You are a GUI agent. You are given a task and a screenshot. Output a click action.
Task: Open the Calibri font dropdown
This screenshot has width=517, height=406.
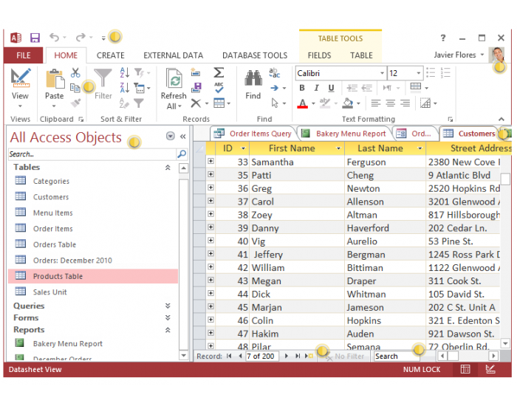[382, 73]
